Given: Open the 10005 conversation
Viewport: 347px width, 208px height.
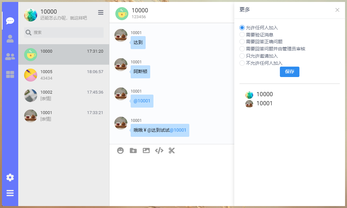Looking at the screenshot, I should [64, 75].
